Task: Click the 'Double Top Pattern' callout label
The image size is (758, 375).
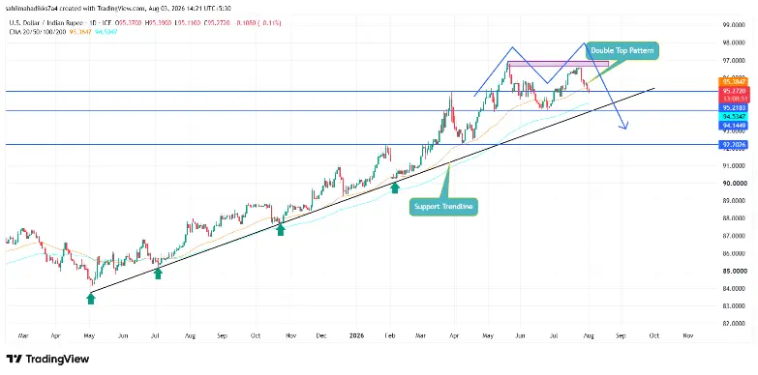Action: [x=622, y=50]
